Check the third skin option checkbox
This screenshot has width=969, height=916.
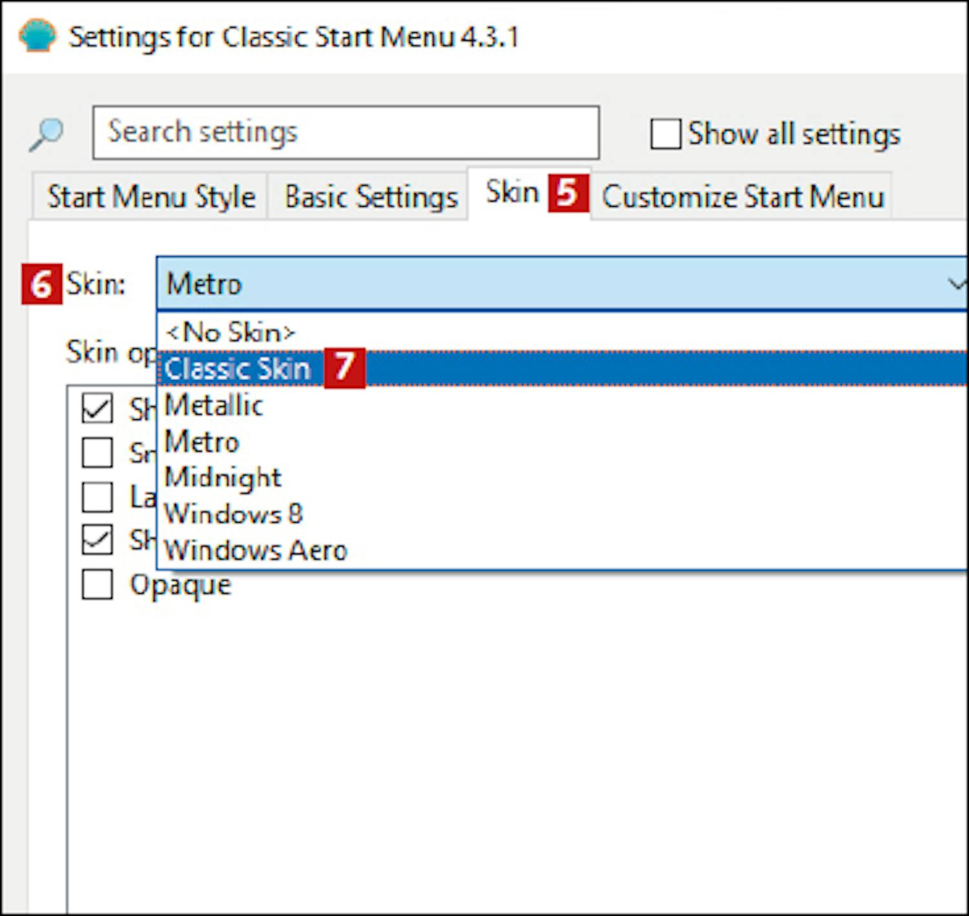pos(98,497)
